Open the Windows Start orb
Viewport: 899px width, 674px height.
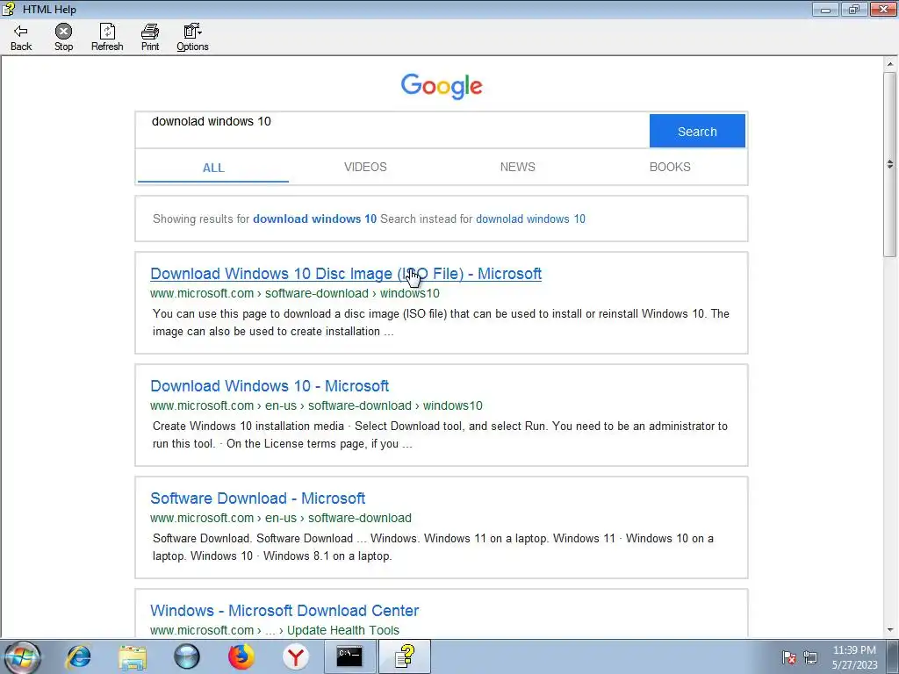23,656
